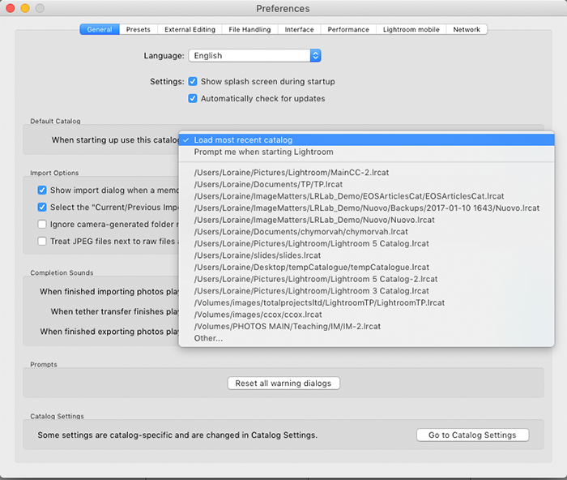Image resolution: width=567 pixels, height=480 pixels.
Task: Minimize the Preferences window
Action: click(25, 8)
